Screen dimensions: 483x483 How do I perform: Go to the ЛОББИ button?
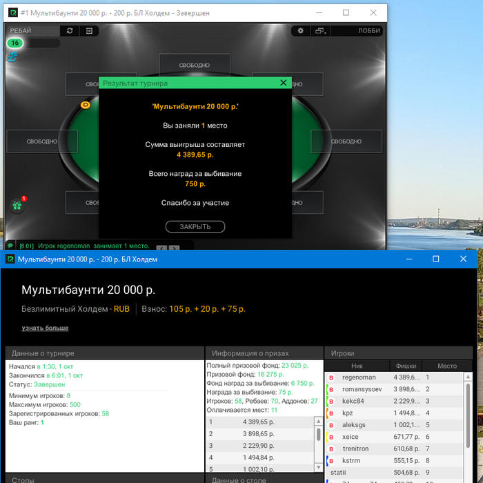pos(357,31)
